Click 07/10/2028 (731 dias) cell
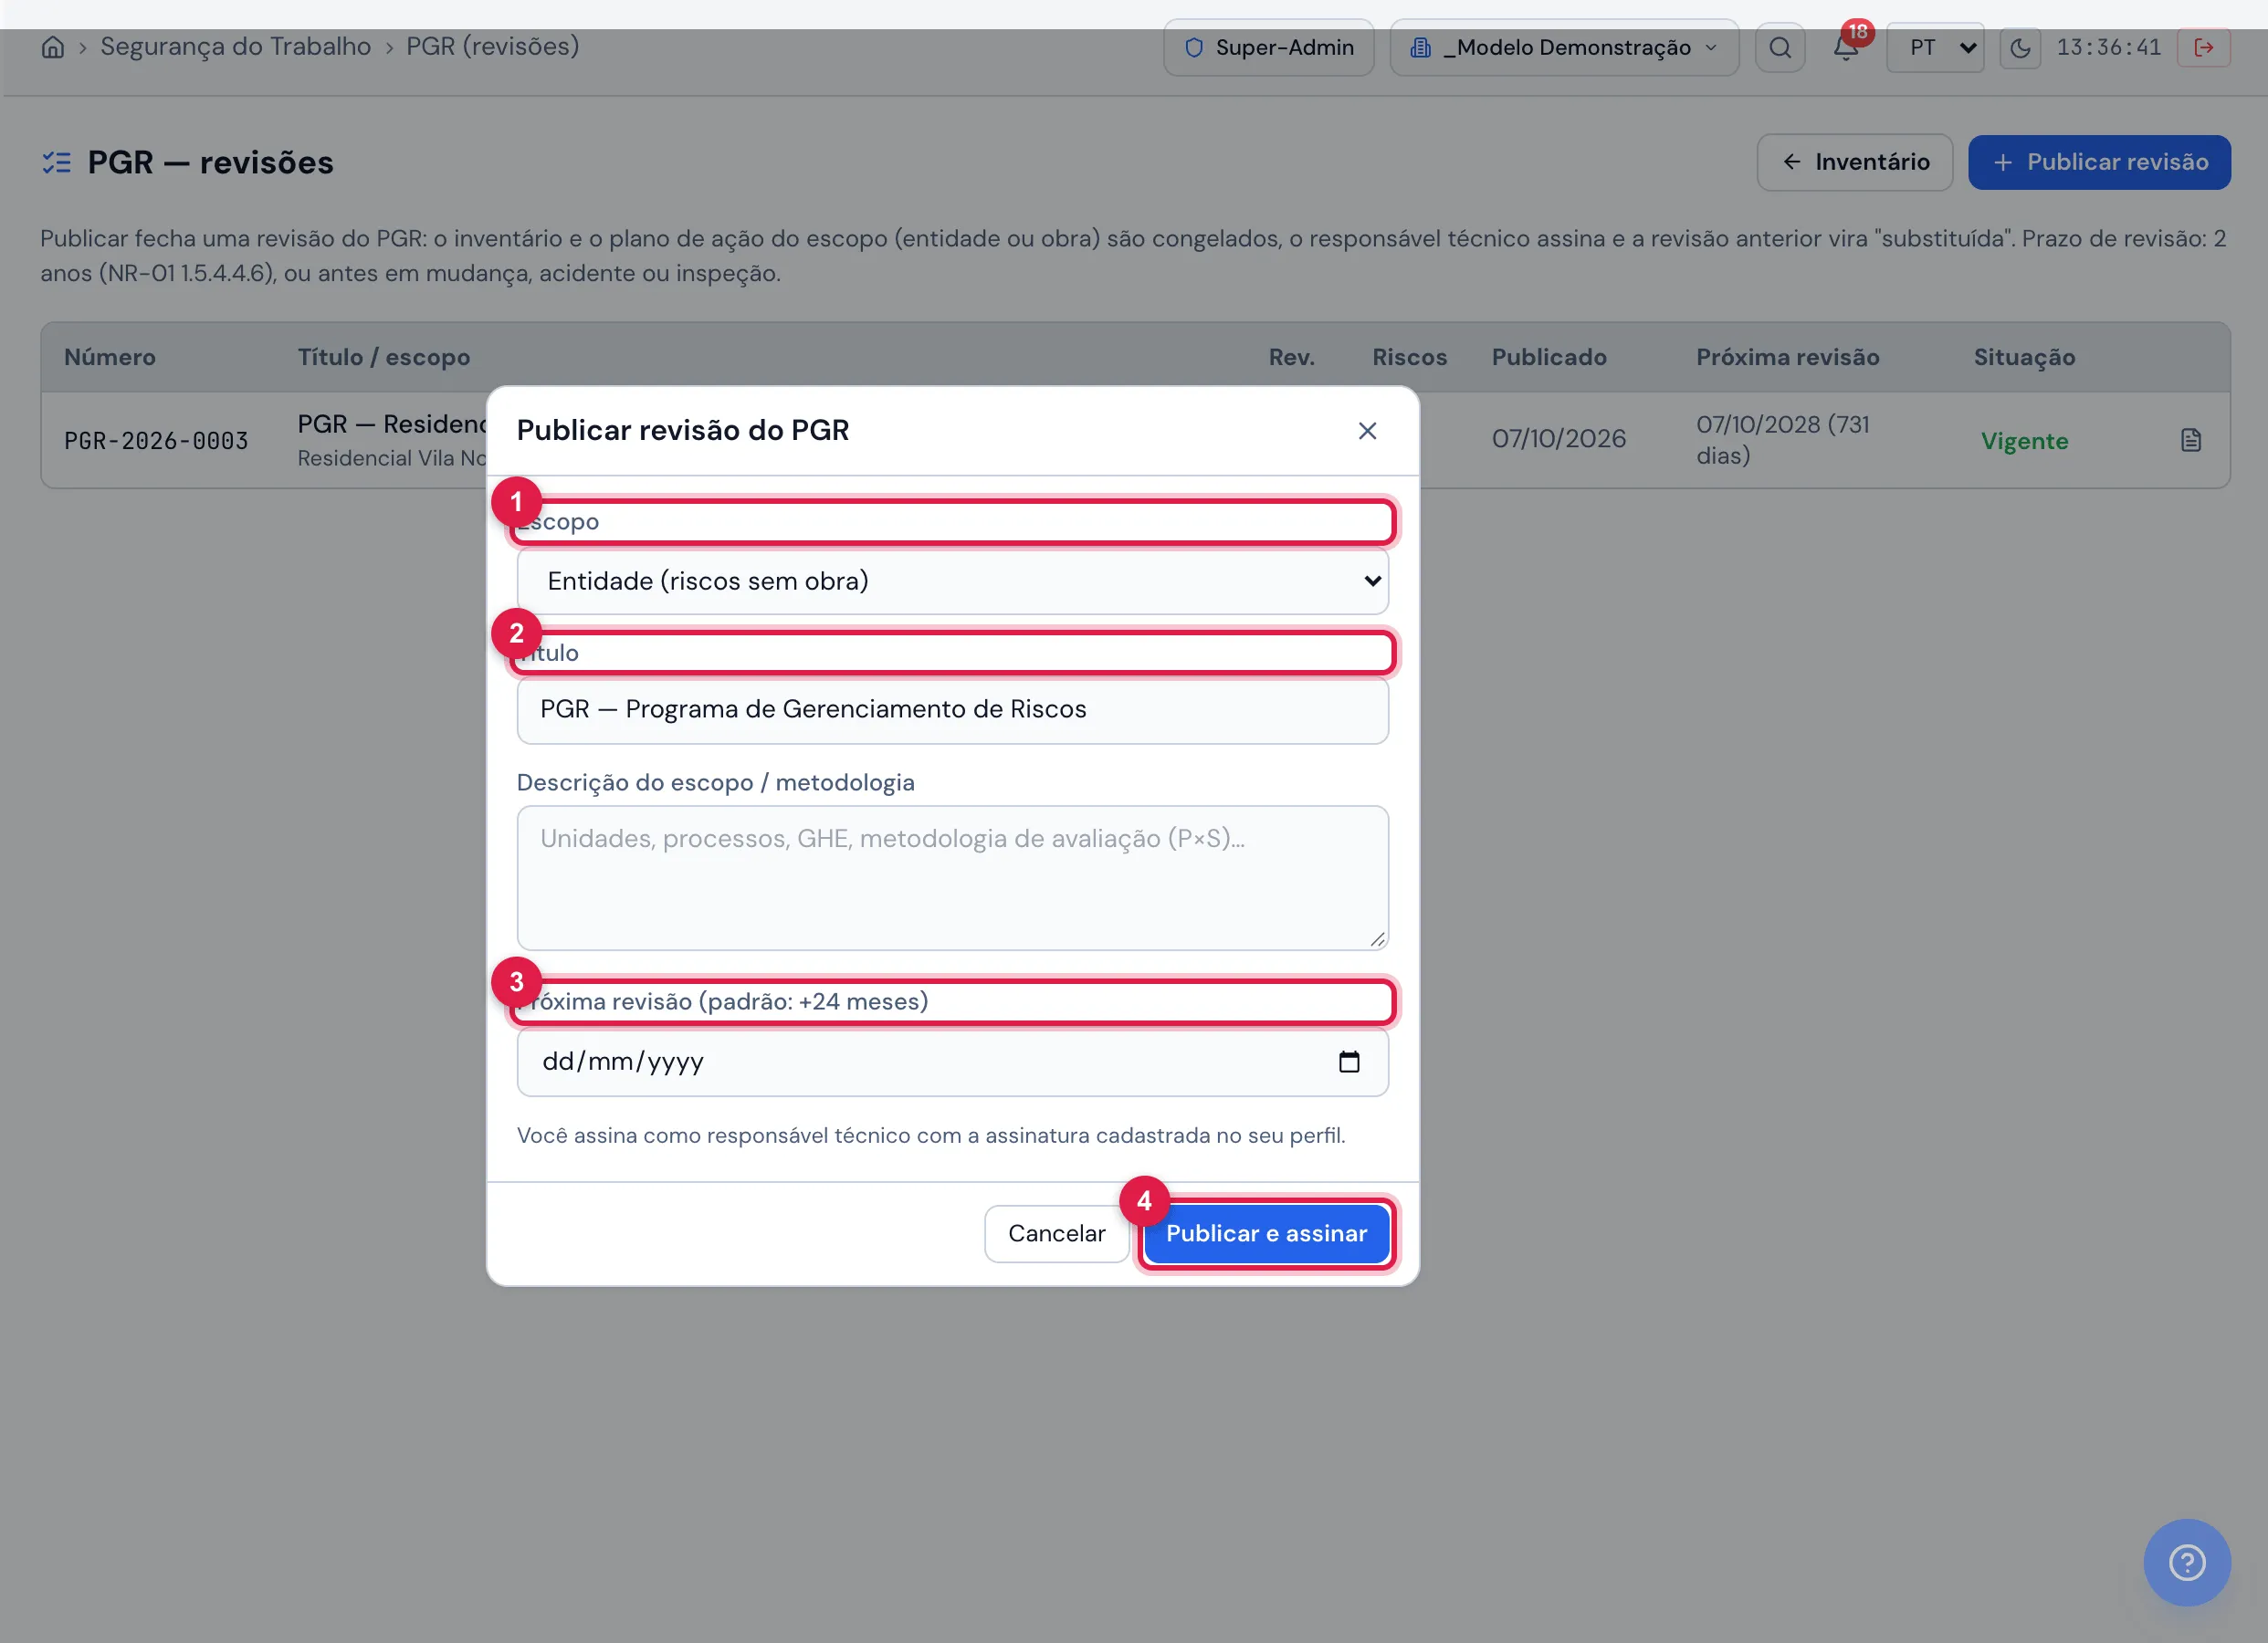 click(x=1782, y=440)
